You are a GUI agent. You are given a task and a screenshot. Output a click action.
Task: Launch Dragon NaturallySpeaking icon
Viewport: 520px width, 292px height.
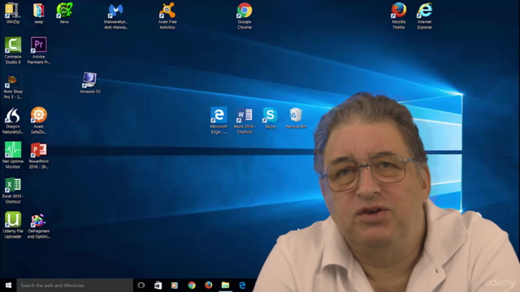[x=13, y=120]
